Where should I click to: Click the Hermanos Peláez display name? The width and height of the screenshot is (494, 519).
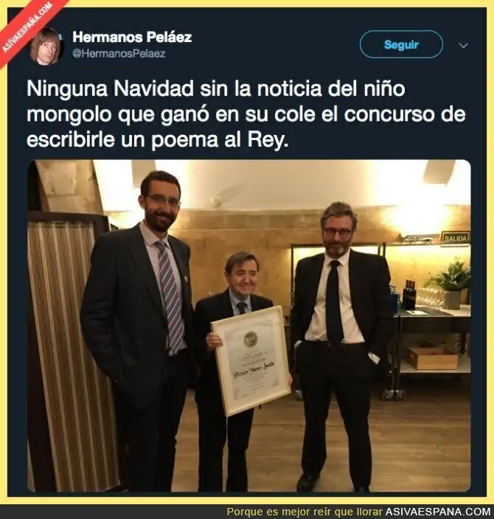click(132, 37)
